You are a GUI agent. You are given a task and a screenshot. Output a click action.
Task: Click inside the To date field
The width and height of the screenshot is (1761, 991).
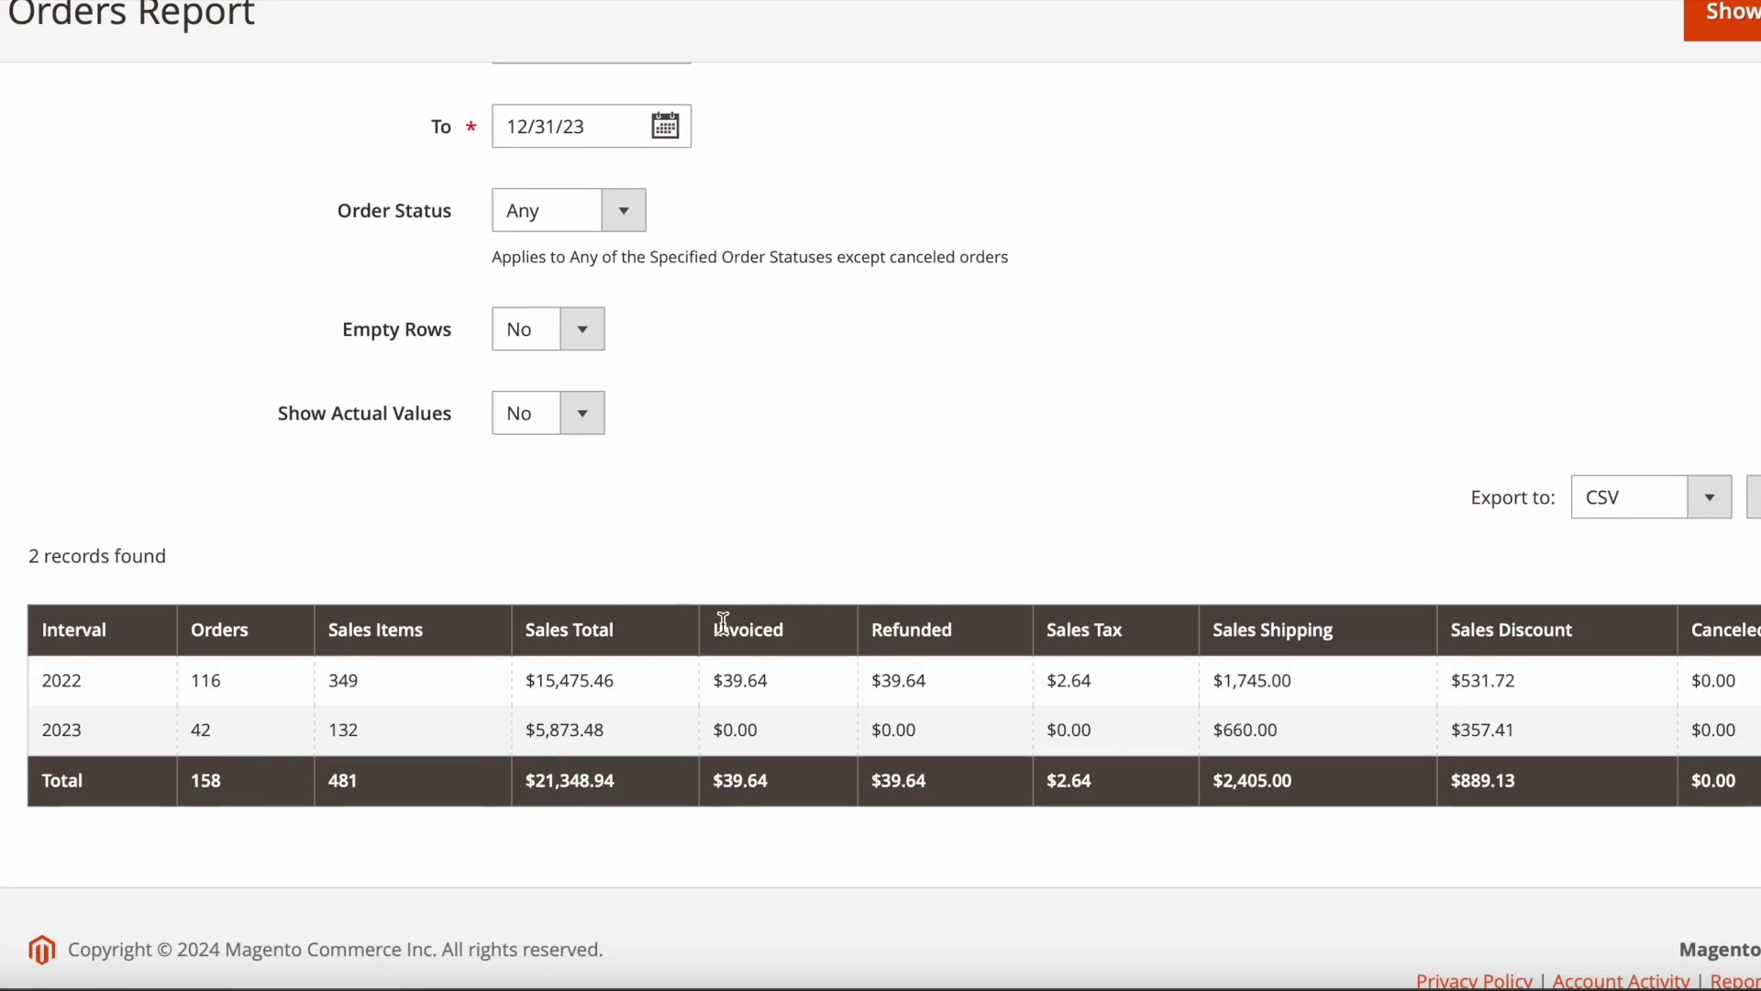(569, 126)
